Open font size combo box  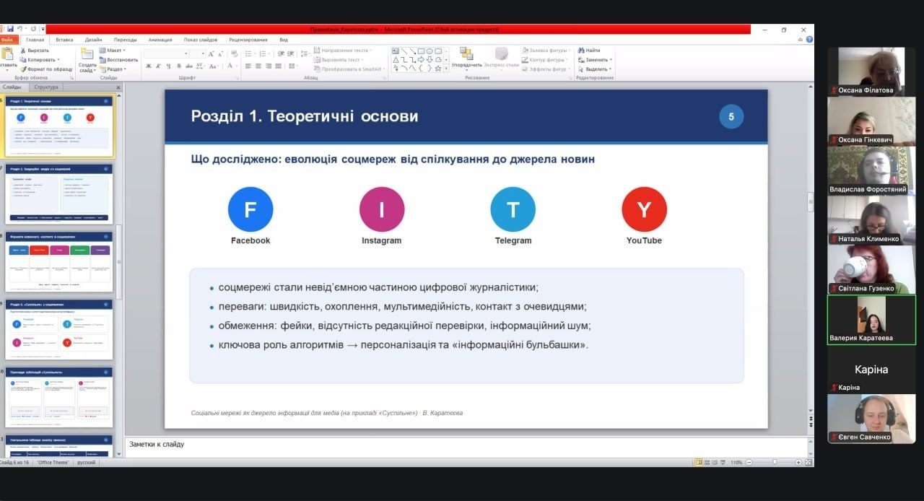click(x=199, y=53)
